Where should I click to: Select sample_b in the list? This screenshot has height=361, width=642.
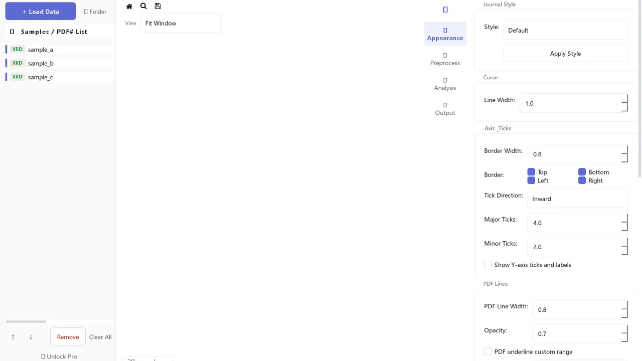pyautogui.click(x=59, y=63)
